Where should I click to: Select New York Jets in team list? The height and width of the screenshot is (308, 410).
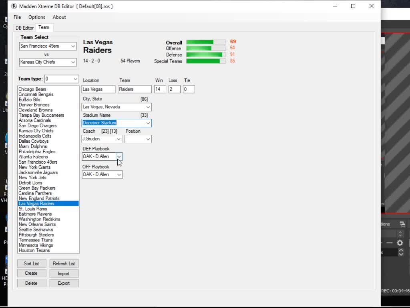point(48,178)
